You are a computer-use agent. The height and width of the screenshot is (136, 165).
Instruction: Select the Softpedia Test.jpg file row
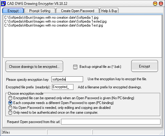(x=53, y=25)
